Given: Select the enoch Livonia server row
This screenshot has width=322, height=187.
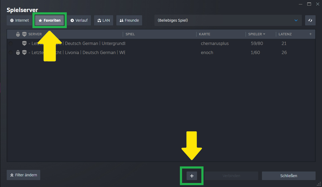Looking at the screenshot, I should 161,52.
